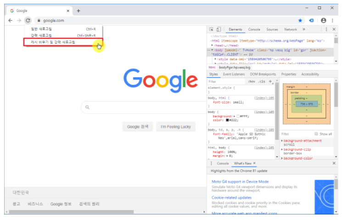Click the lock icon beside google.com

(x=39, y=21)
